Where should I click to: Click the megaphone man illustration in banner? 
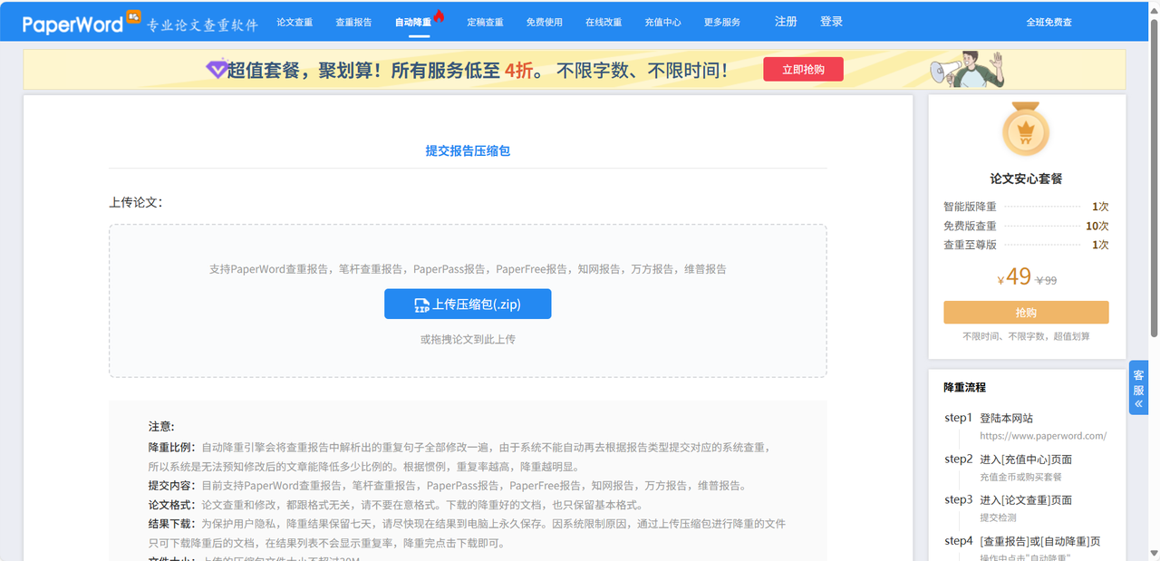pos(968,69)
